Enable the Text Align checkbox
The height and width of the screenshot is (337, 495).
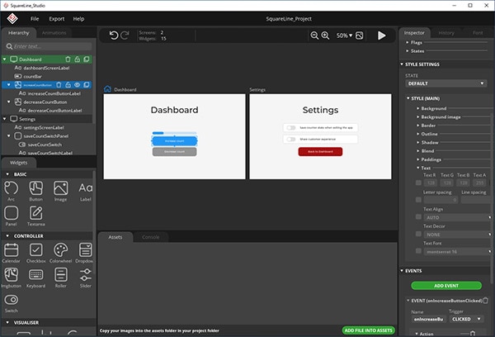[x=418, y=217]
